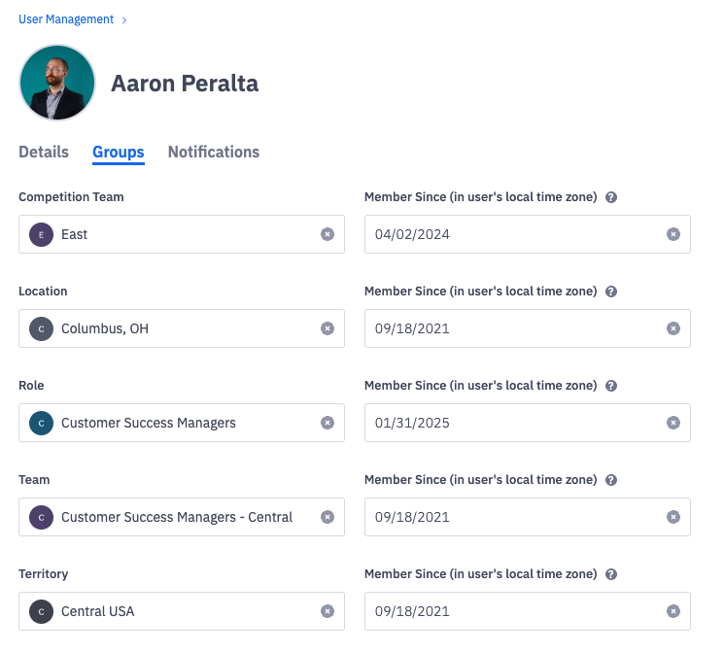
Task: Edit the Location member since date field
Action: tap(515, 328)
